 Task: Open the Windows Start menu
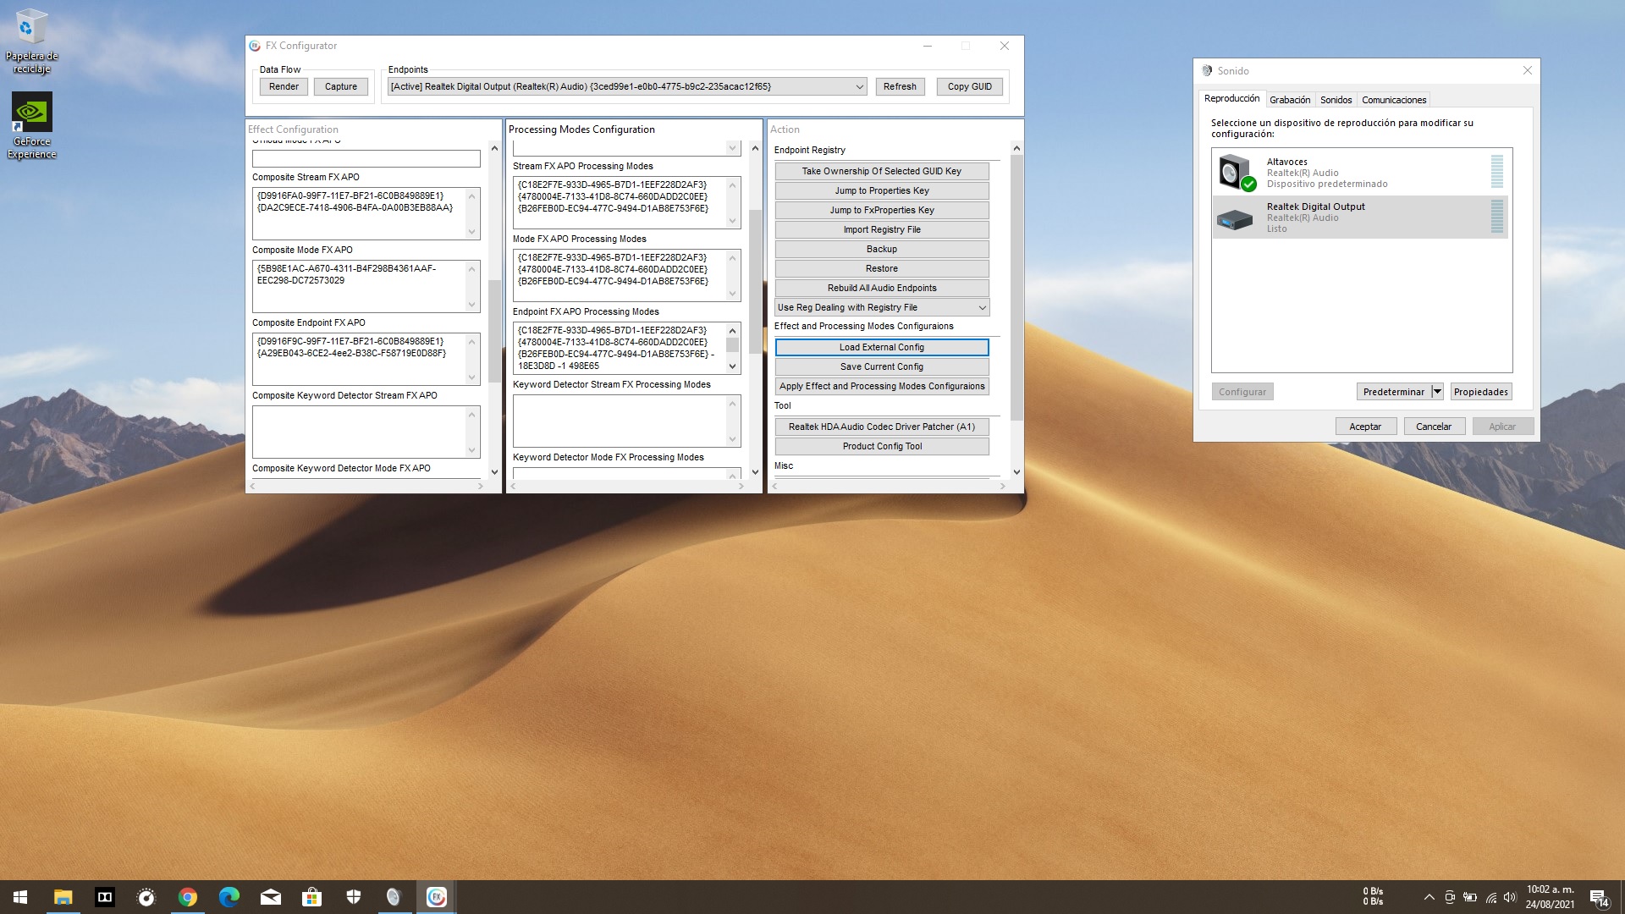(20, 897)
